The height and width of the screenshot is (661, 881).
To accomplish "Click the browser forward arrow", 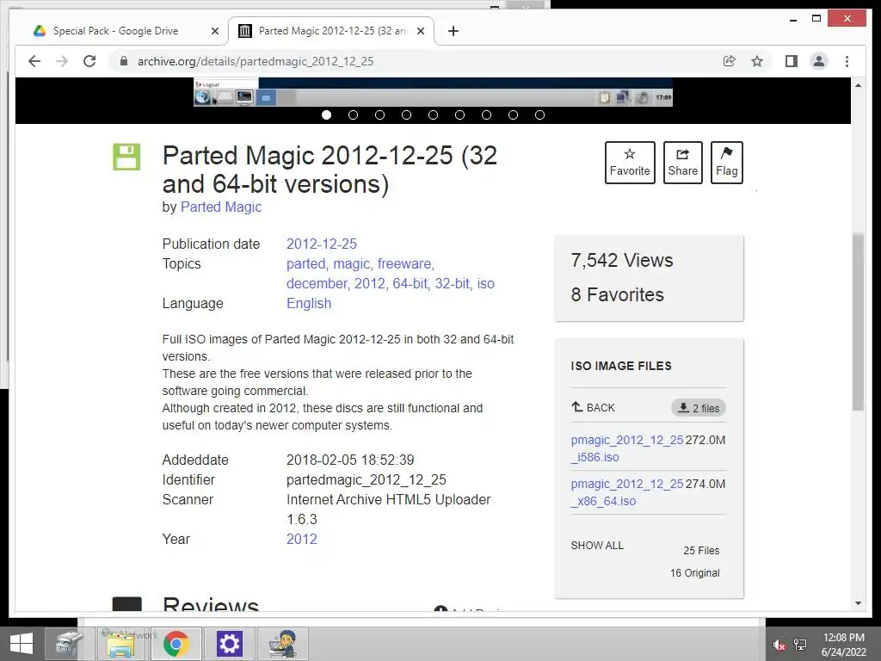I will pyautogui.click(x=62, y=61).
